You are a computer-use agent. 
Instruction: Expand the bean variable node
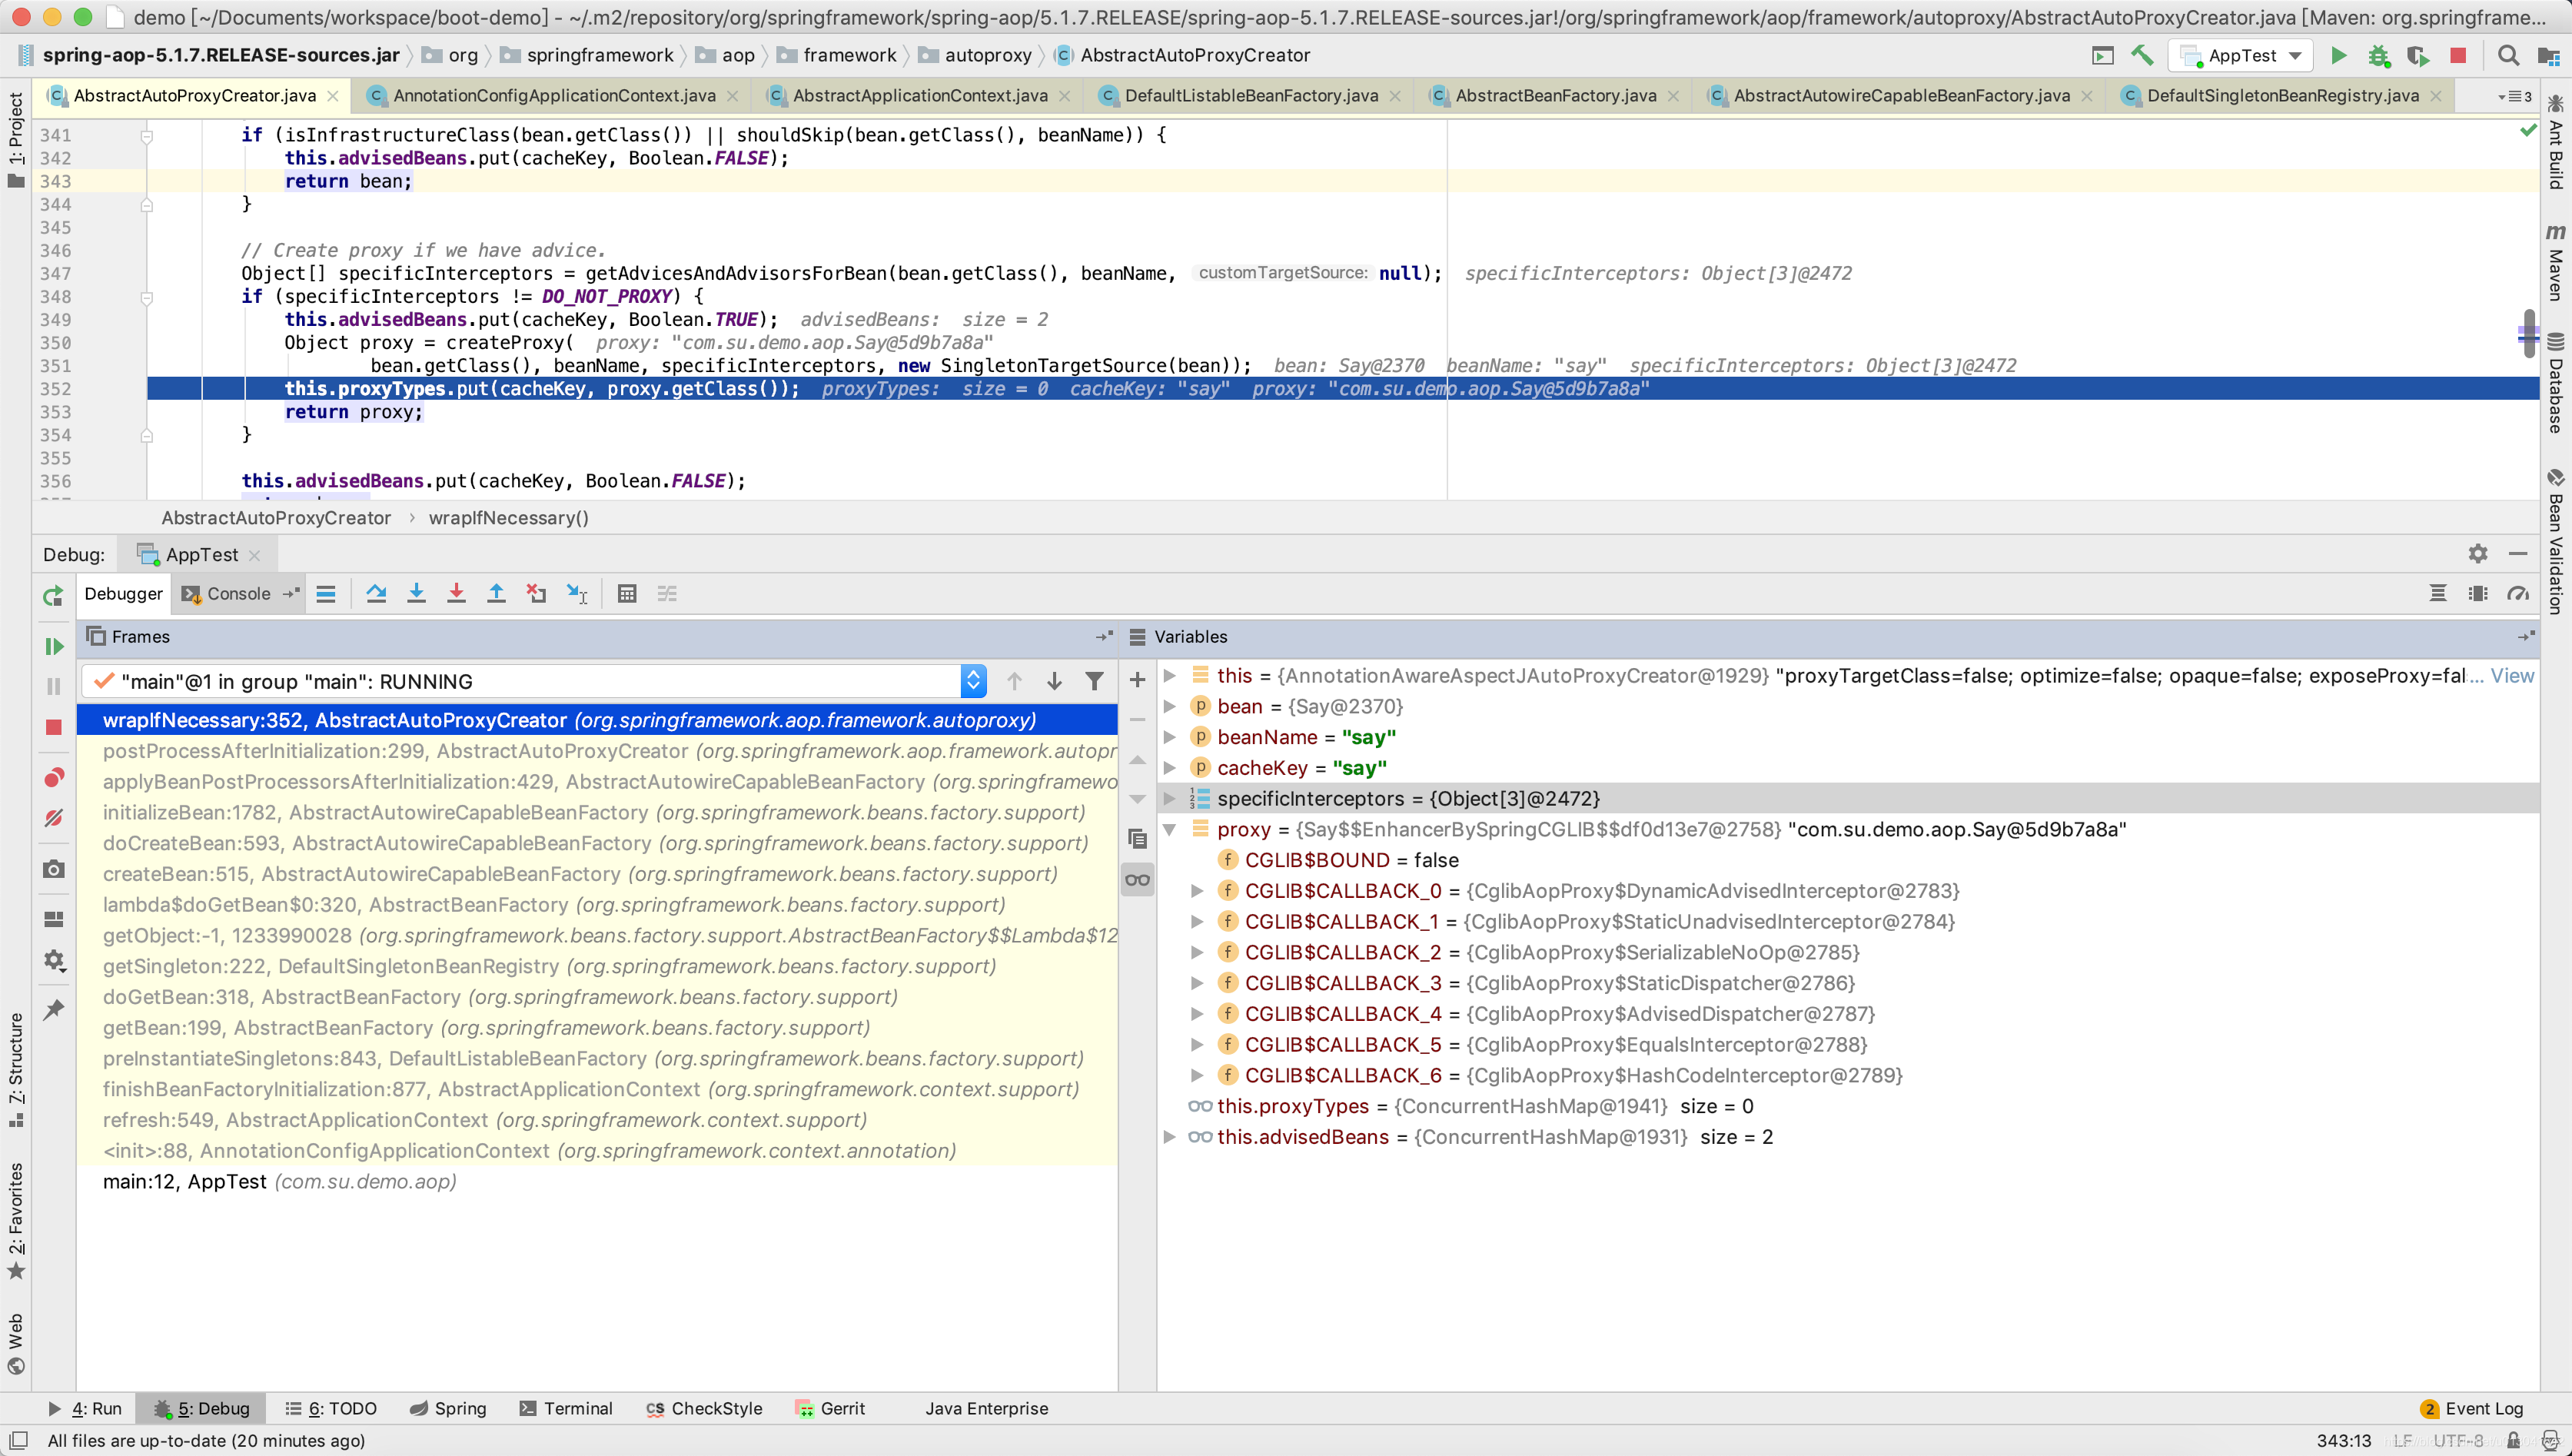point(1168,707)
